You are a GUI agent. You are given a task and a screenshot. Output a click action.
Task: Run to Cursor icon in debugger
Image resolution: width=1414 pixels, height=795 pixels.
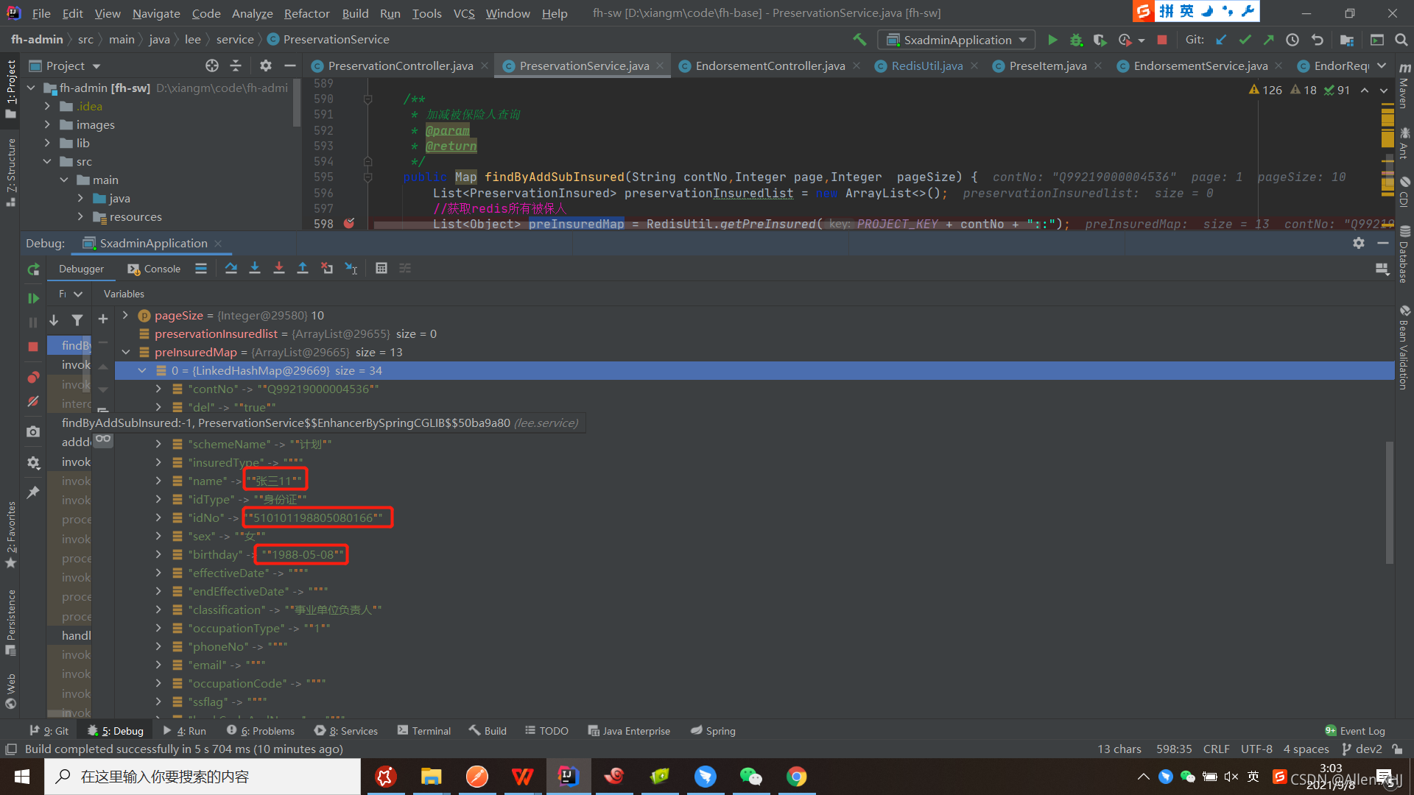click(x=351, y=269)
